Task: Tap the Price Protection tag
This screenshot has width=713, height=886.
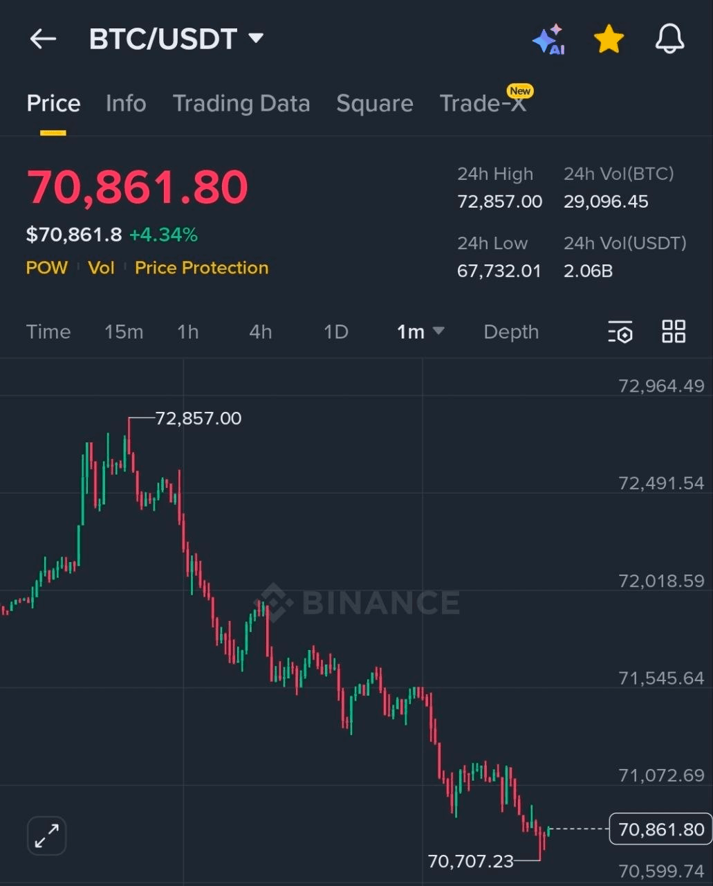Action: [x=201, y=268]
